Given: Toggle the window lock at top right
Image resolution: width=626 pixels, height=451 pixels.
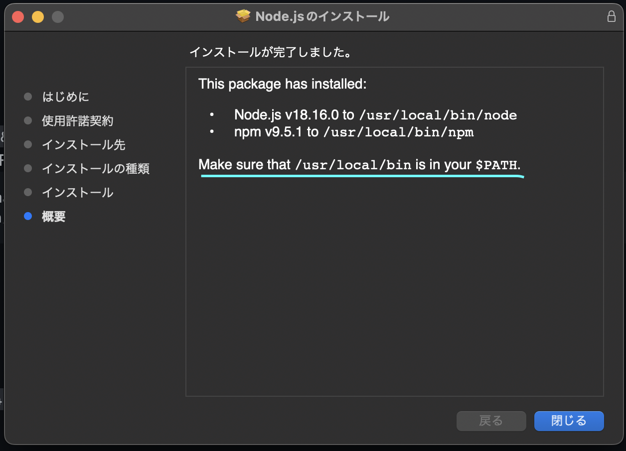Looking at the screenshot, I should click(x=612, y=16).
